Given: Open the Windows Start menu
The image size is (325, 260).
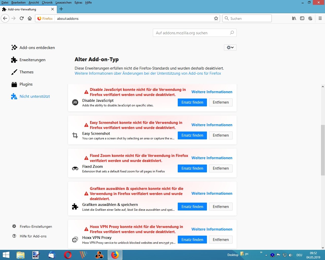Looking at the screenshot, I should 6,255.
